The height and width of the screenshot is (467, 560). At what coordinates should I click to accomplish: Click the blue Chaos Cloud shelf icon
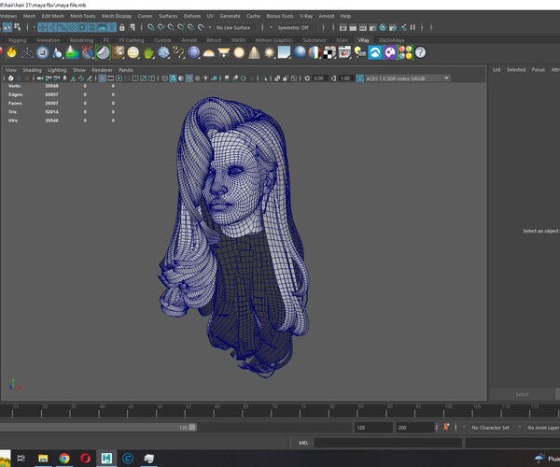[375, 52]
